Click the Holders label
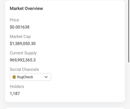The height and width of the screenshot is (109, 130). point(17,86)
